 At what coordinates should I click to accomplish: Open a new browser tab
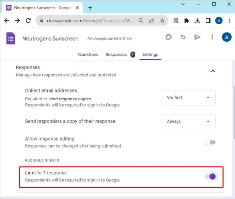[90, 8]
